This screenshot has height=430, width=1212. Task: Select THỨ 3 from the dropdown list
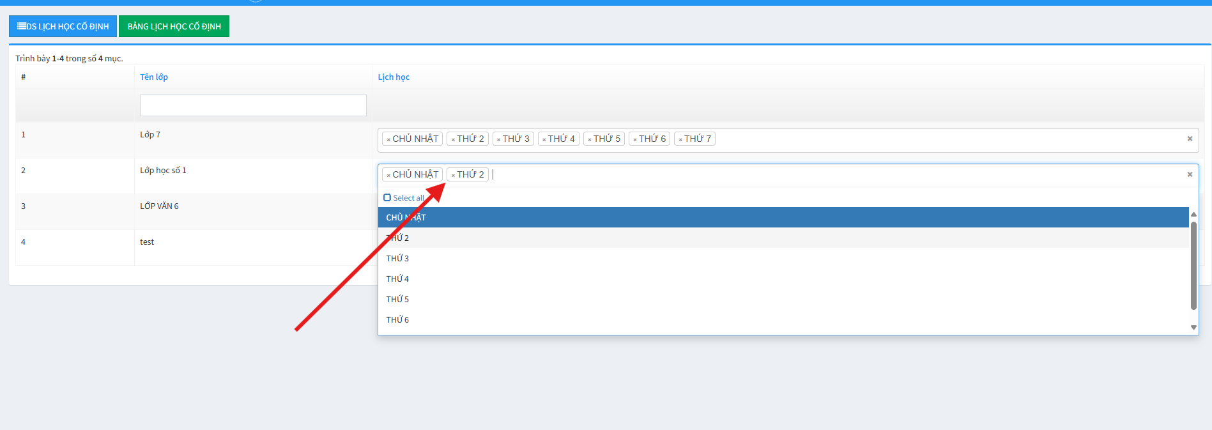tap(397, 258)
